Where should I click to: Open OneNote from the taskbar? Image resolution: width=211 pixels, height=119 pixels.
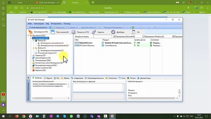[x=51, y=116]
